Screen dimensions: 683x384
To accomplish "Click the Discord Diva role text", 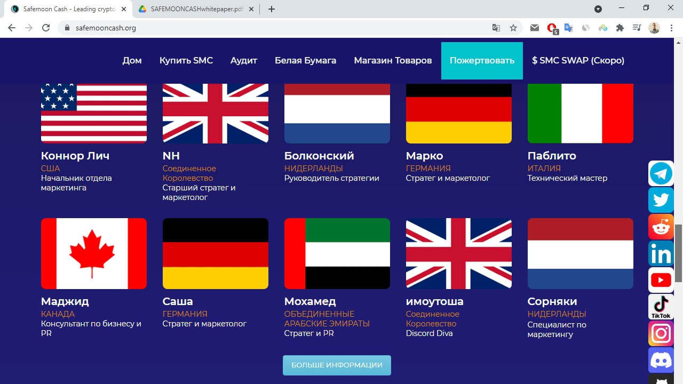I will pyautogui.click(x=429, y=333).
